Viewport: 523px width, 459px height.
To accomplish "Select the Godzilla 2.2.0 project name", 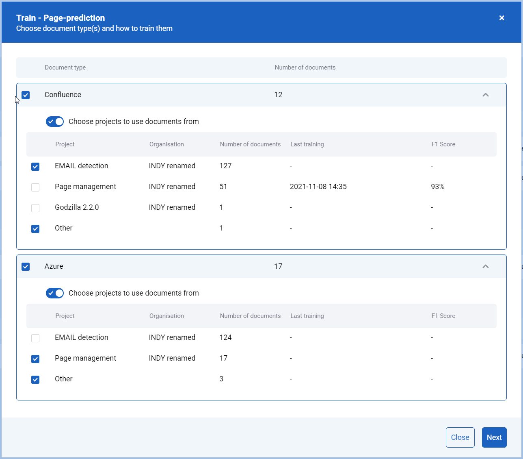I will (x=77, y=207).
